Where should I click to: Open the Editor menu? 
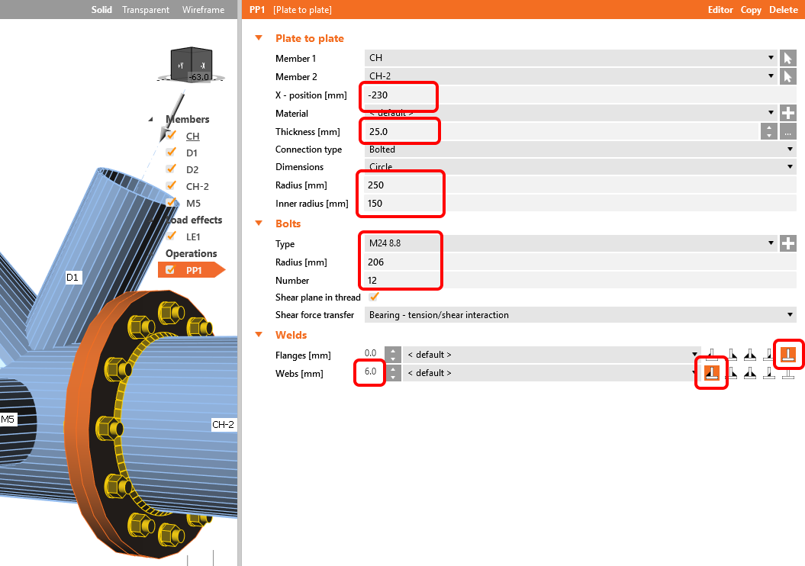[720, 10]
